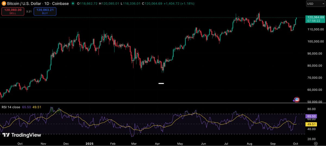Click the blue BUY 120,063.21 button
The image size is (326, 146).
pos(45,11)
